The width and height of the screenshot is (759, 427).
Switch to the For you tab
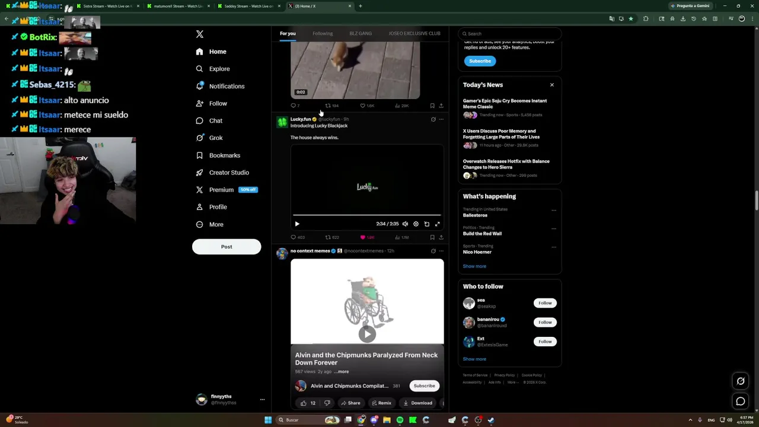288,33
